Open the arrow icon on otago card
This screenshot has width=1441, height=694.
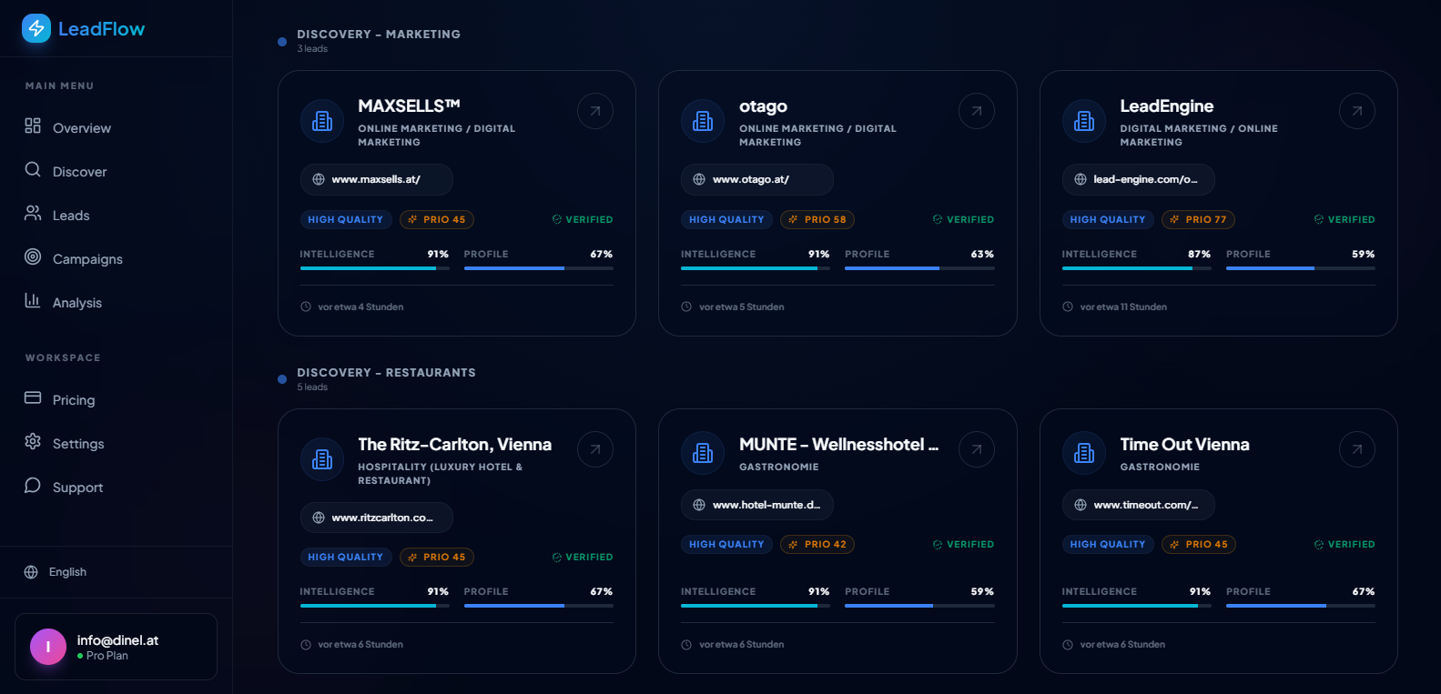[x=977, y=111]
